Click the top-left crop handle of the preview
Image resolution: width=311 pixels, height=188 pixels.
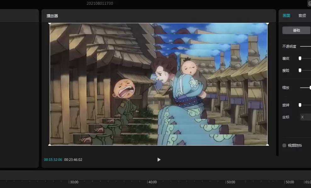pyautogui.click(x=50, y=24)
